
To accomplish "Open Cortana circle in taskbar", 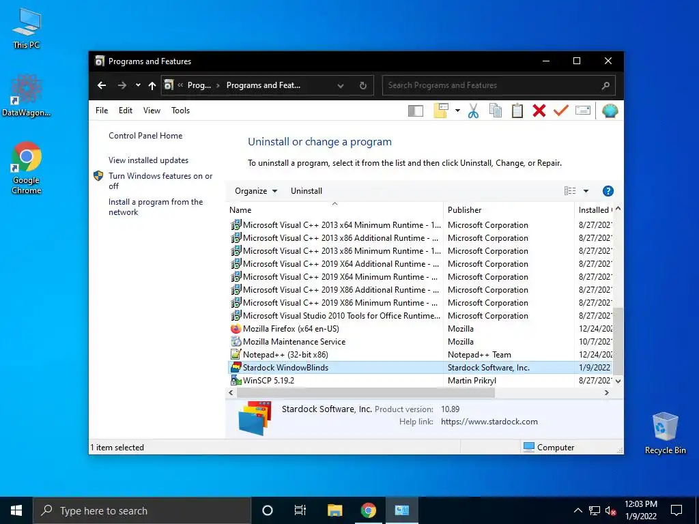I will tap(268, 510).
